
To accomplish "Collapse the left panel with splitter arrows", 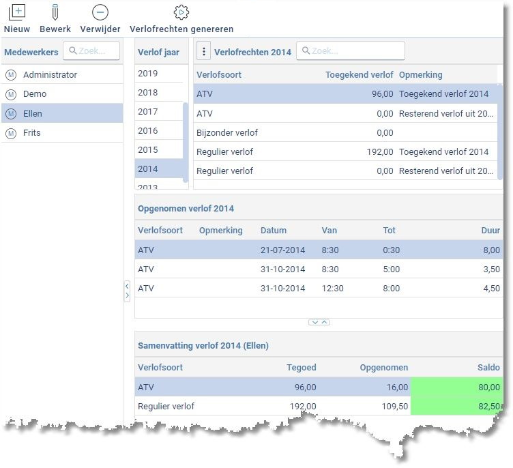I will (x=127, y=291).
